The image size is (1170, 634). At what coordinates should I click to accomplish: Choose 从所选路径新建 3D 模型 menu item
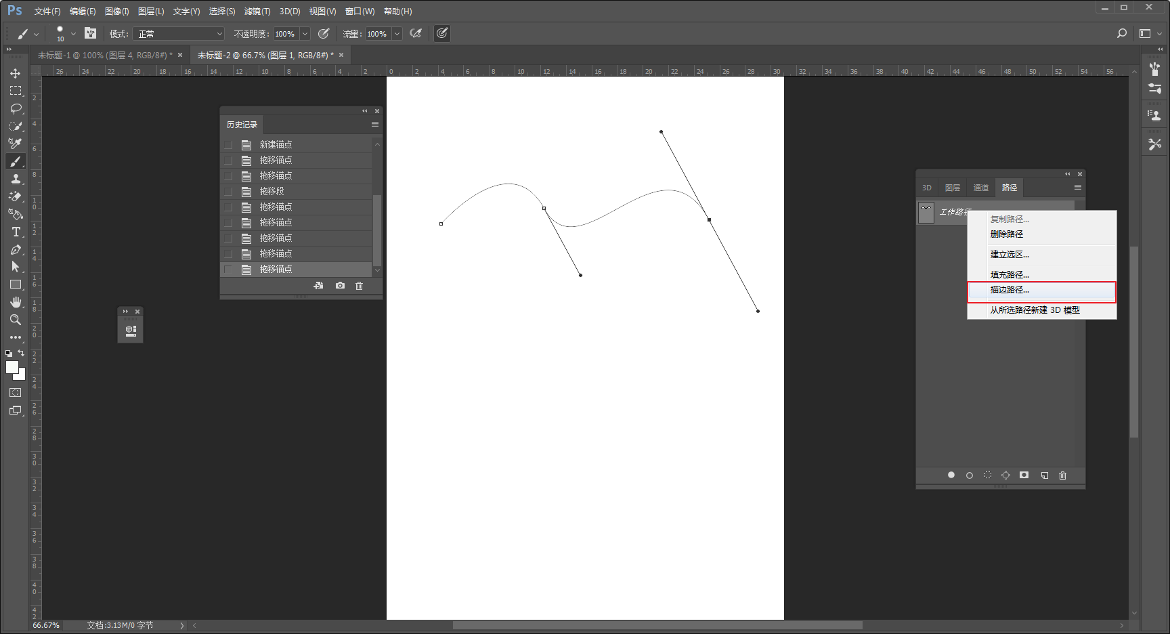click(x=1041, y=310)
